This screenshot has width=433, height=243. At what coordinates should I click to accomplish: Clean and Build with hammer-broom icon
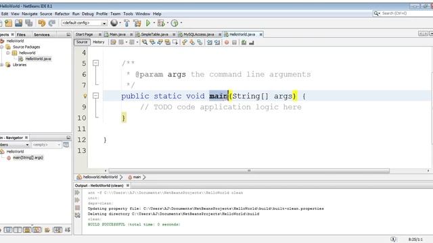coord(137,23)
